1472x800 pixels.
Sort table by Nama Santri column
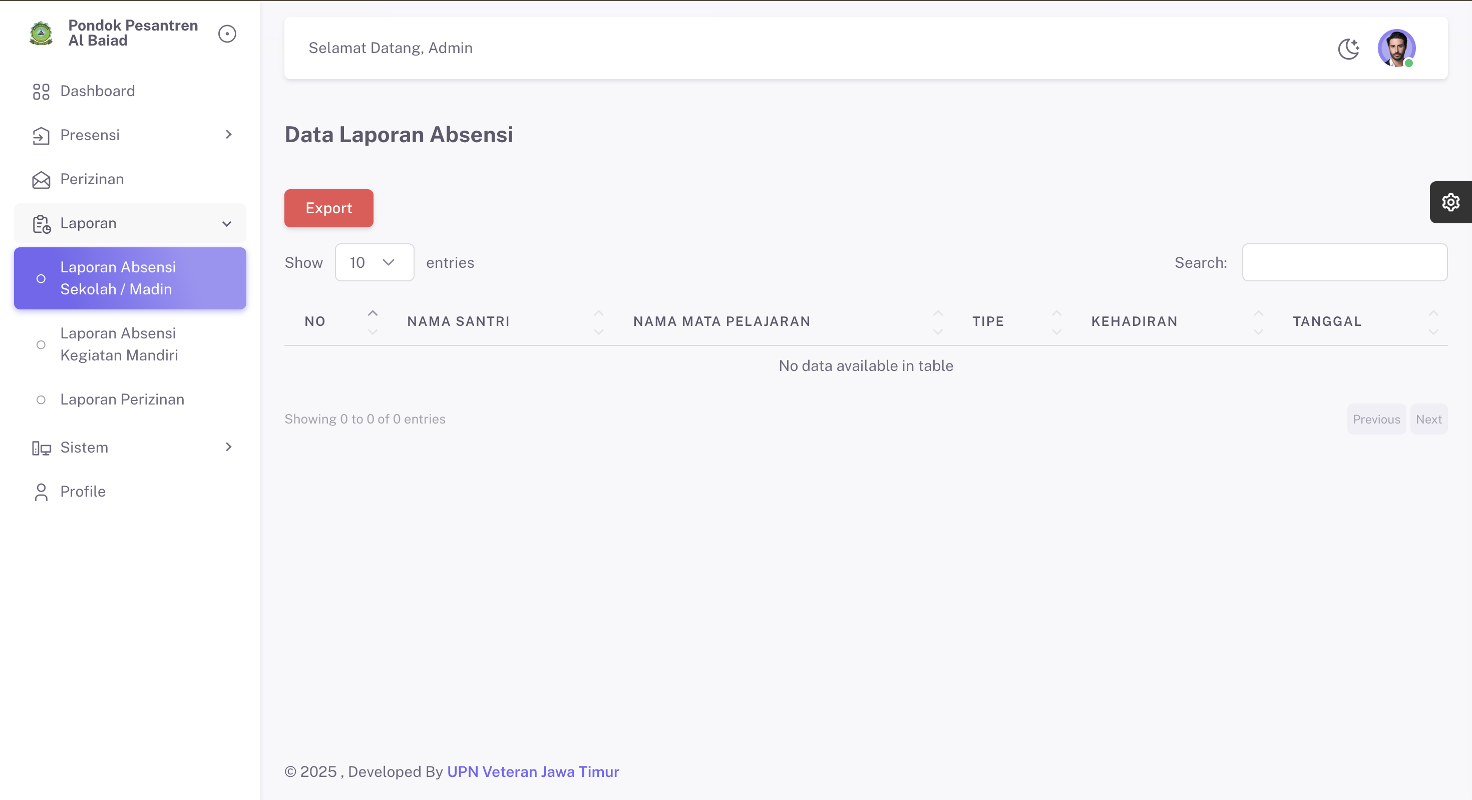(458, 321)
